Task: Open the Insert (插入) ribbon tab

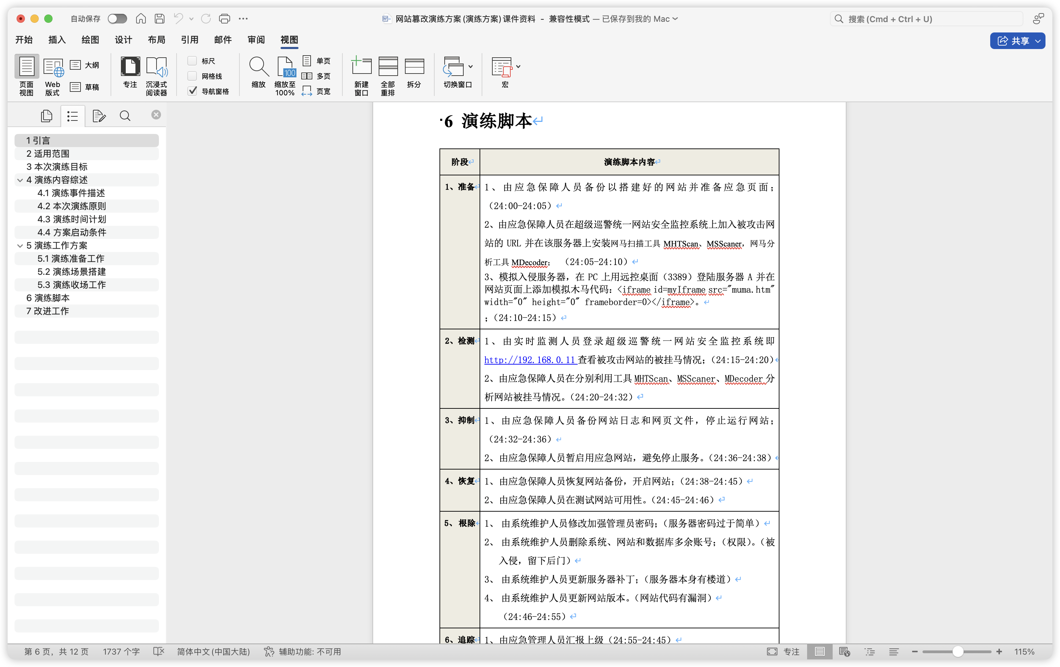Action: tap(57, 40)
